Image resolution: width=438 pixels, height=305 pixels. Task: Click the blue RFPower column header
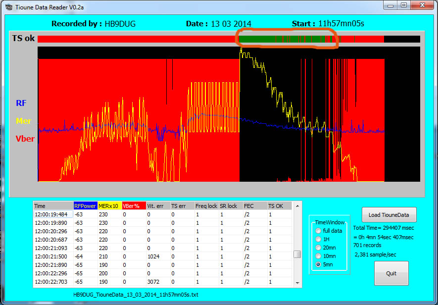point(85,206)
